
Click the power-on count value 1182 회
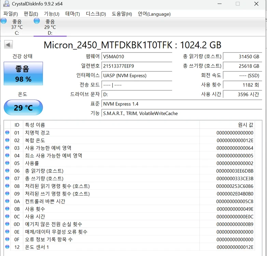(242, 85)
